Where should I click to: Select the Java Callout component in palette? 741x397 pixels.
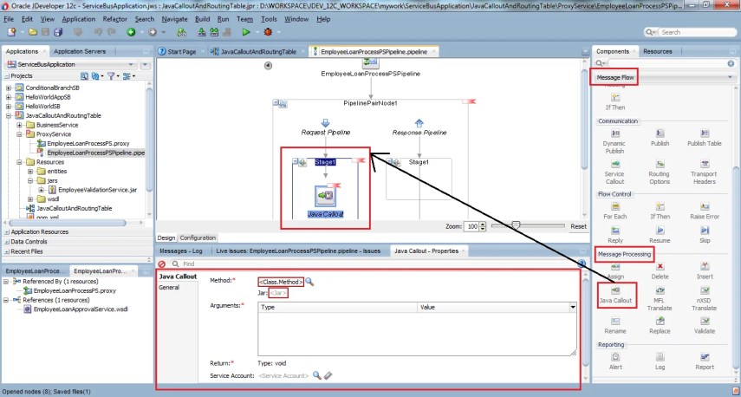[x=615, y=295]
